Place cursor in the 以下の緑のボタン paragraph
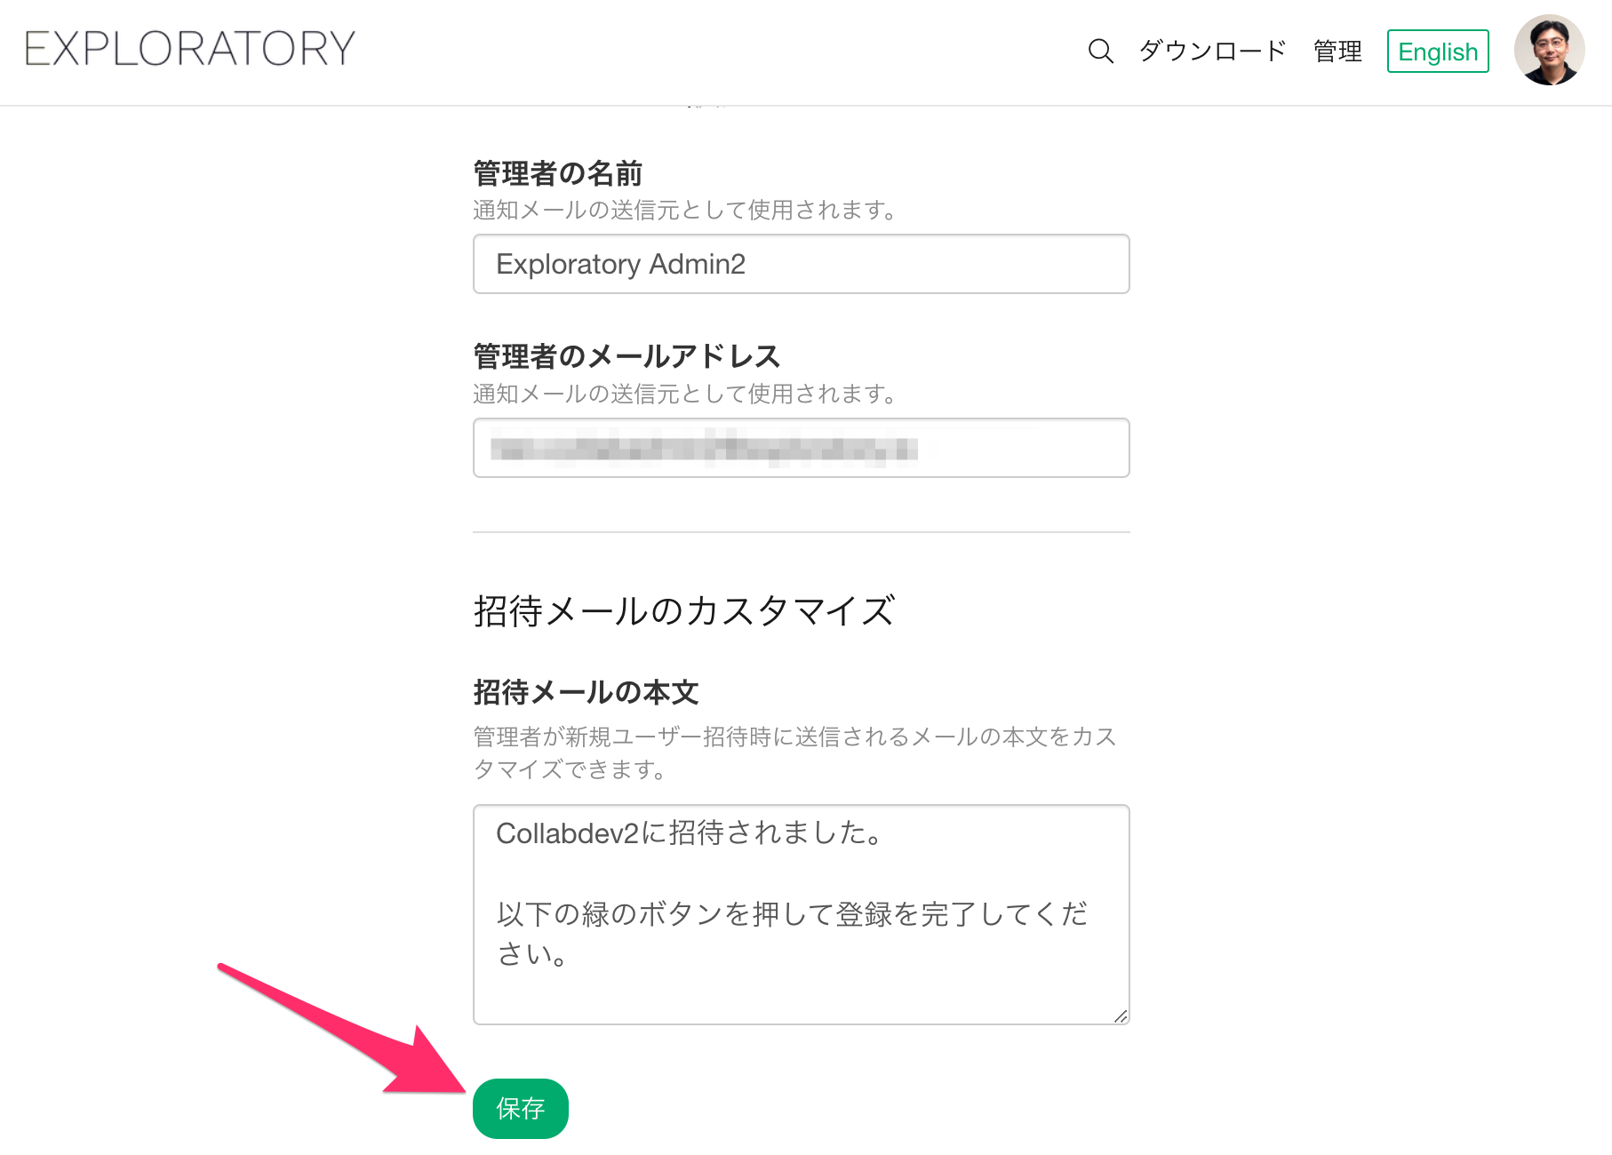Viewport: 1612px width, 1155px height. (x=792, y=933)
